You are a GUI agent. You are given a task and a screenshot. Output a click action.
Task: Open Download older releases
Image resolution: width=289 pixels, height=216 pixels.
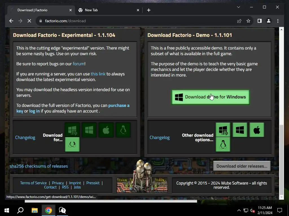[242, 166]
